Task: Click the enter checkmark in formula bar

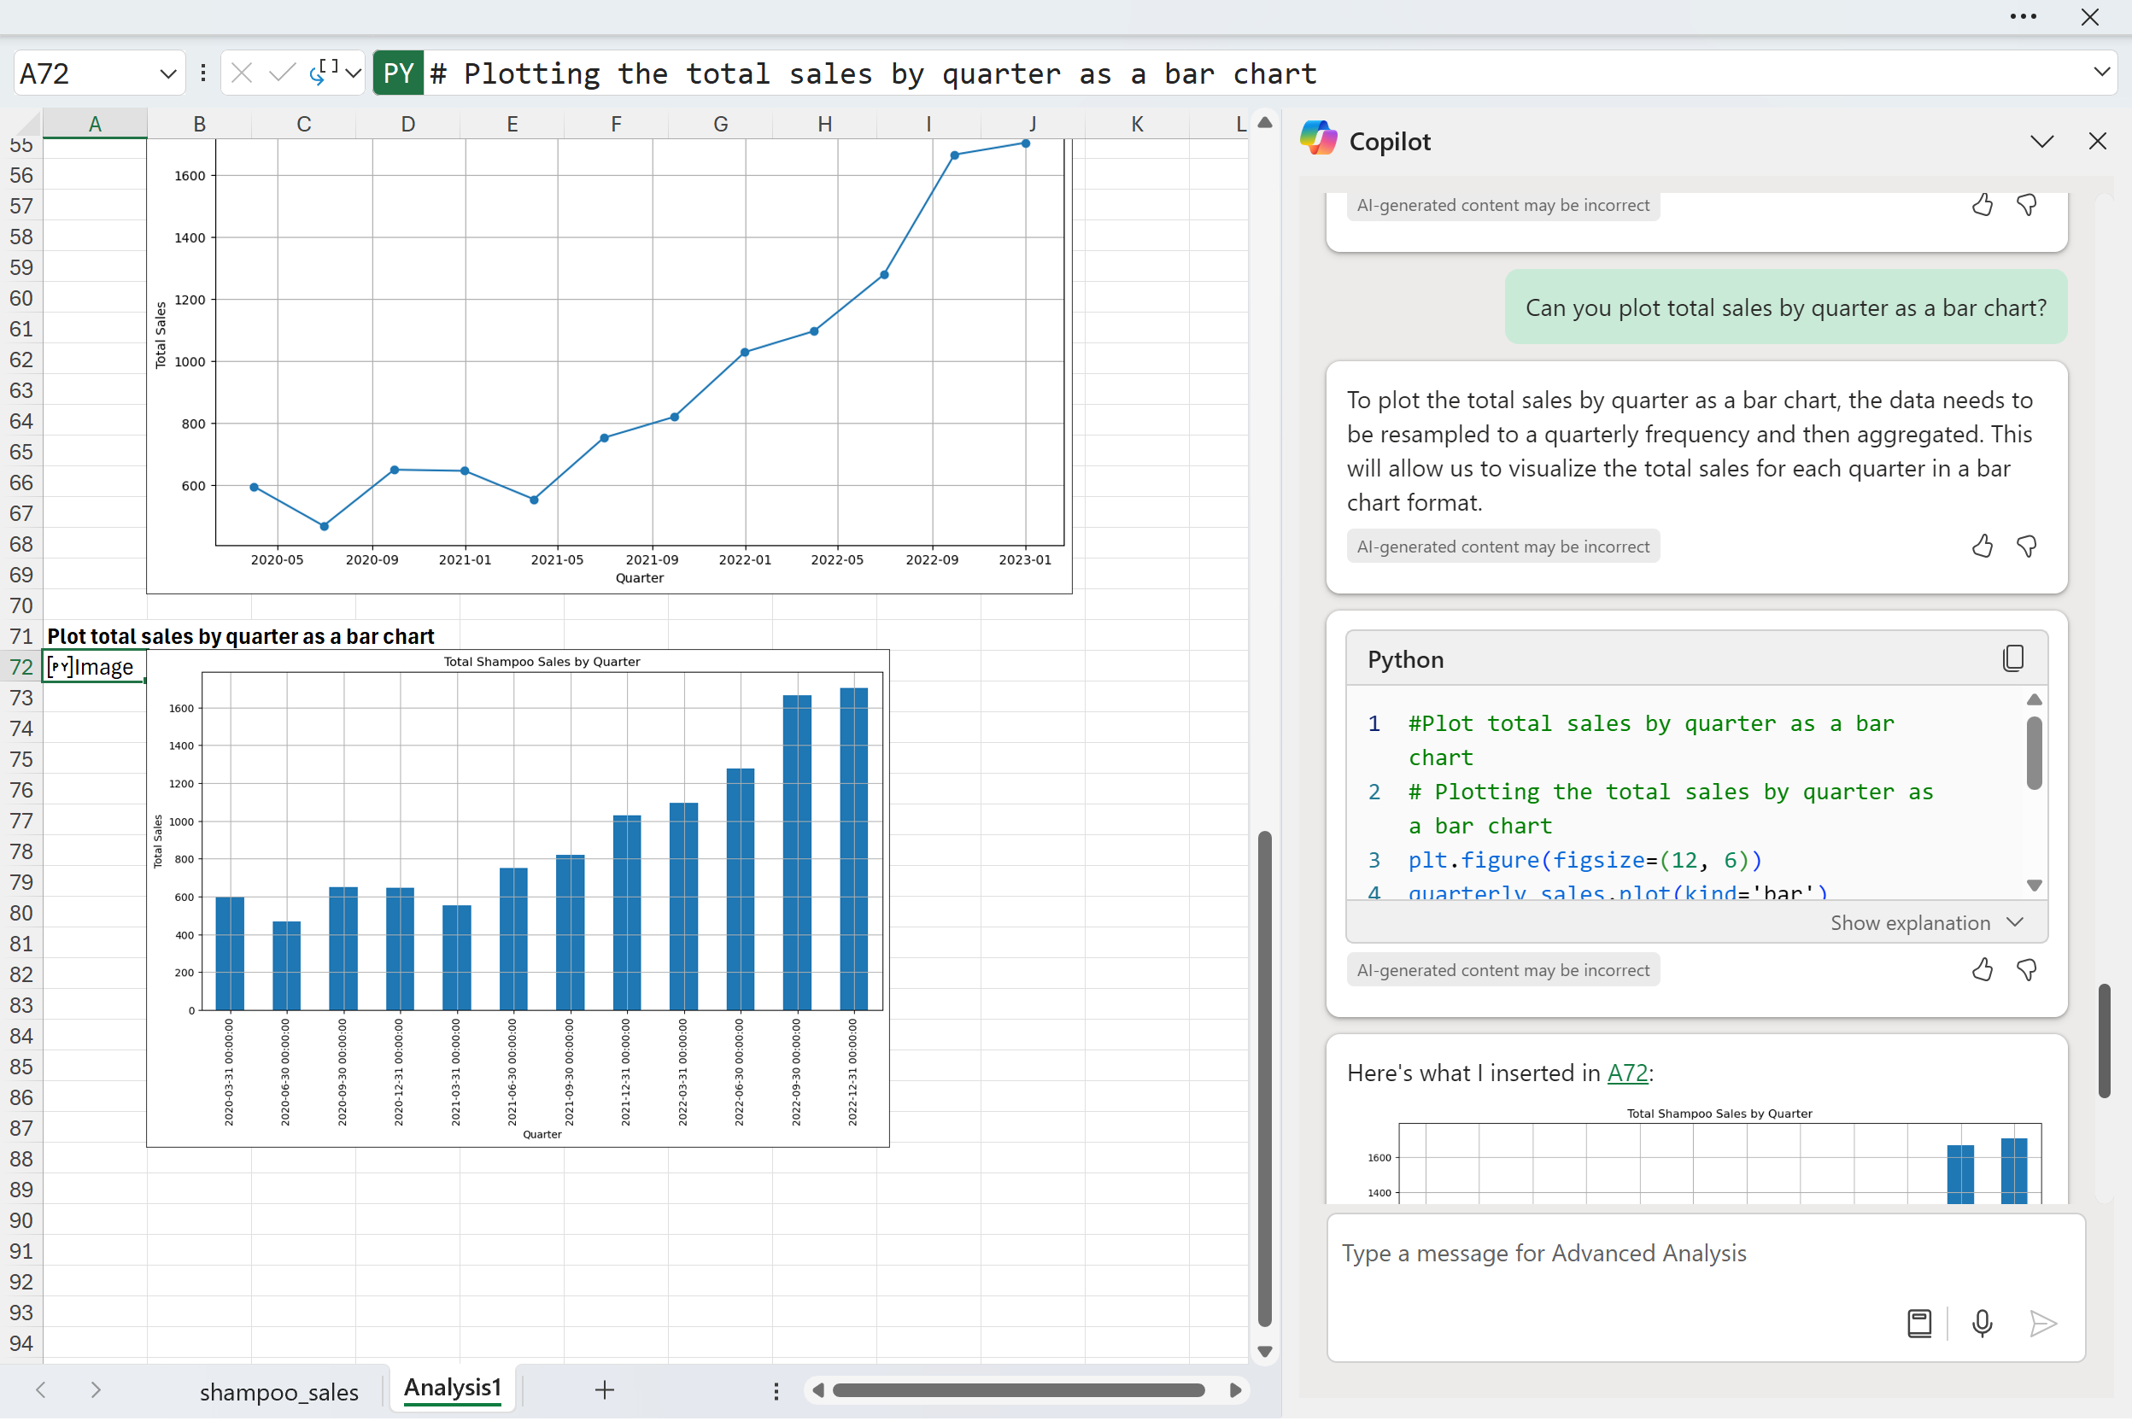Action: point(282,73)
